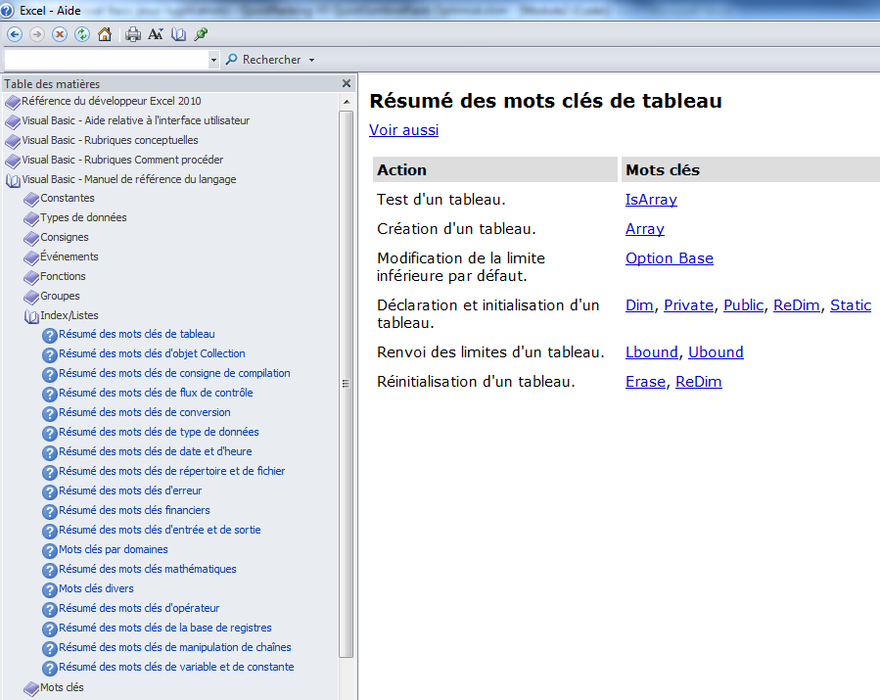Viewport: 880px width, 700px height.
Task: Refresh the help page
Action: coord(82,34)
